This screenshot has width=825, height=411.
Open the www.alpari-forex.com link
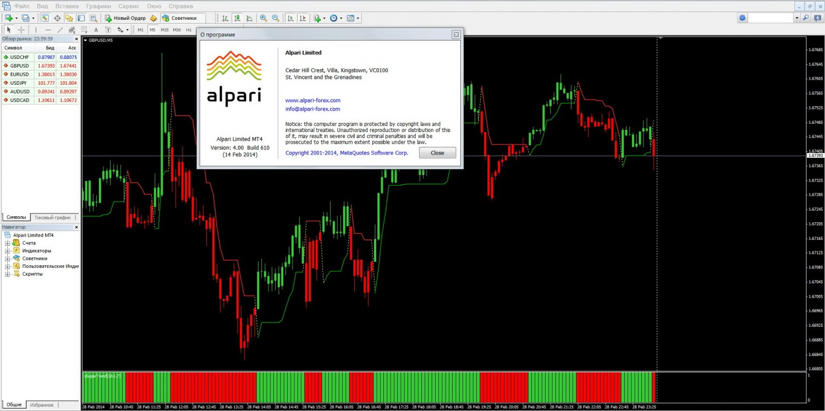click(x=313, y=100)
